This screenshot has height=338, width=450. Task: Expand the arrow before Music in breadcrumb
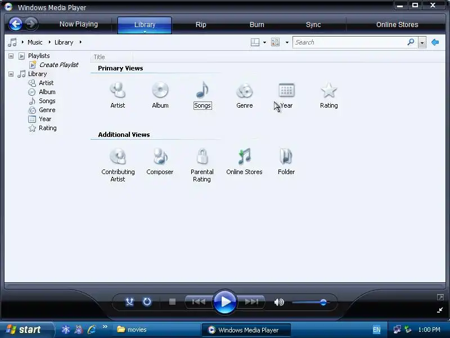click(22, 42)
